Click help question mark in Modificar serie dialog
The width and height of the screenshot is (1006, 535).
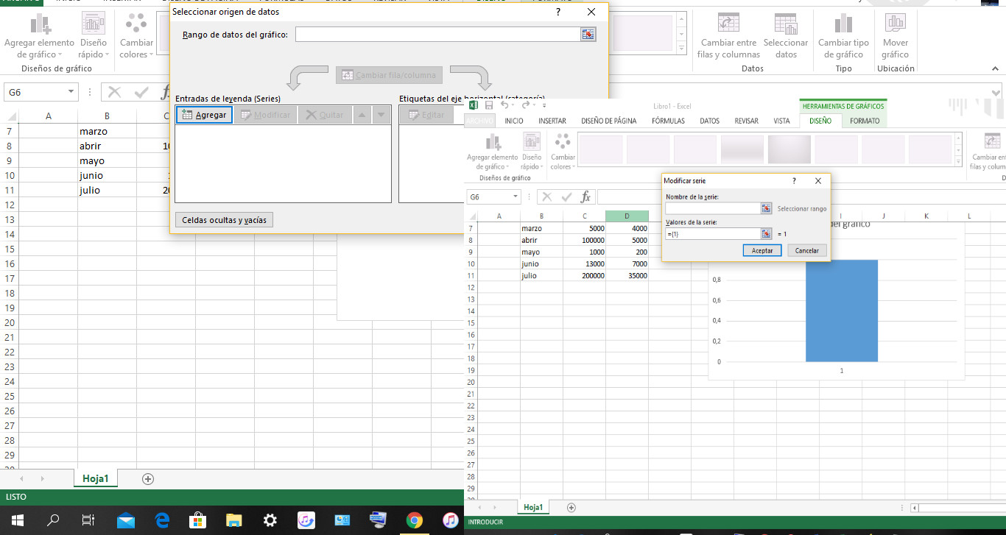(794, 180)
